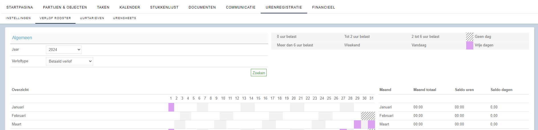Viewport: 538px width, 130px height.
Task: Open the Communicatie menu
Action: [241, 7]
